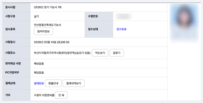Click the 수험자 지참준비물 text
The width and height of the screenshot is (203, 103).
[44, 95]
